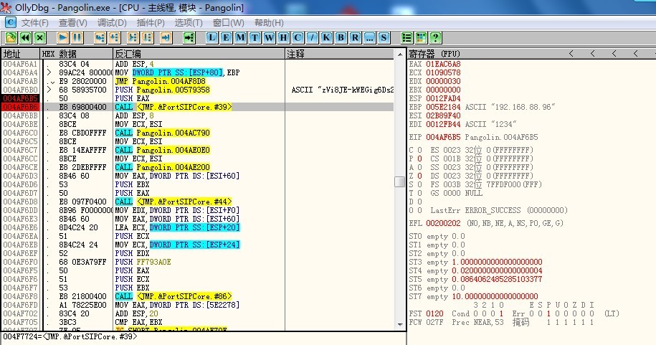
Task: Click the Execute till return icon
Action: 166,38
